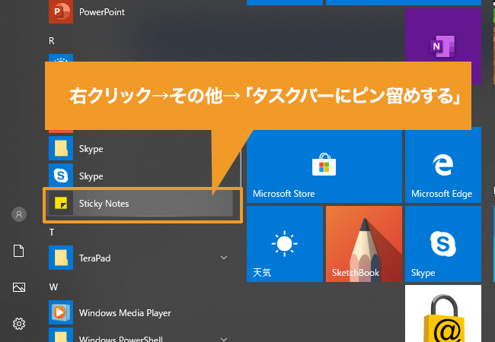This screenshot has height=342, width=495.
Task: Launch the SketchBook tile
Action: 363,243
